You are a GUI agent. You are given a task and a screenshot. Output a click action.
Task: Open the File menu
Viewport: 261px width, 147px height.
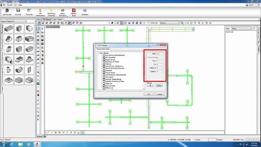point(4,5)
